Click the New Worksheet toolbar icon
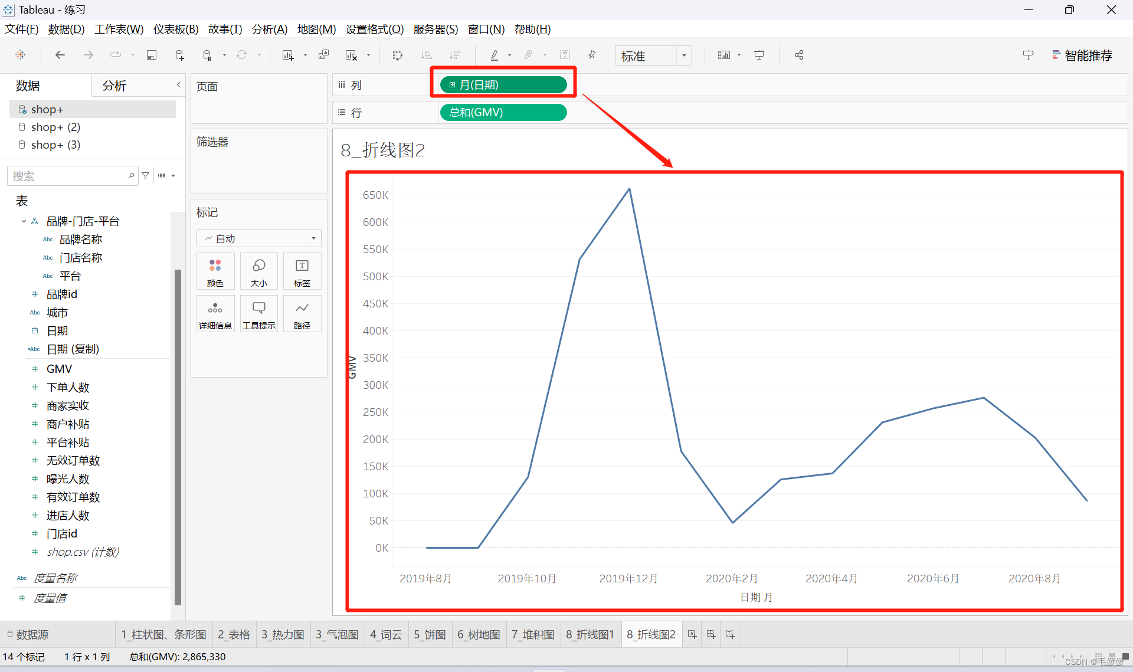 click(288, 55)
